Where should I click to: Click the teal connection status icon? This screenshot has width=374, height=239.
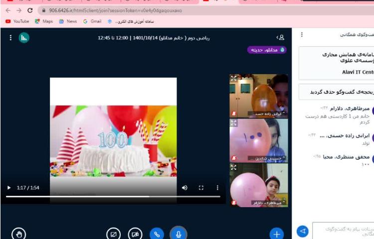(x=24, y=37)
